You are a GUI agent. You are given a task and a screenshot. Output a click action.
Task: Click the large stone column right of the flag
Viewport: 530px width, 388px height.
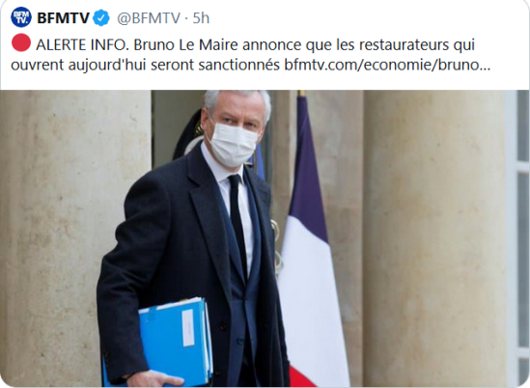[434, 238]
